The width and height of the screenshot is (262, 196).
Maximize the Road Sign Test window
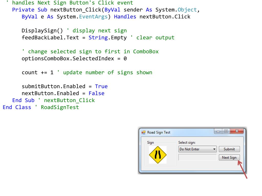(x=226, y=131)
